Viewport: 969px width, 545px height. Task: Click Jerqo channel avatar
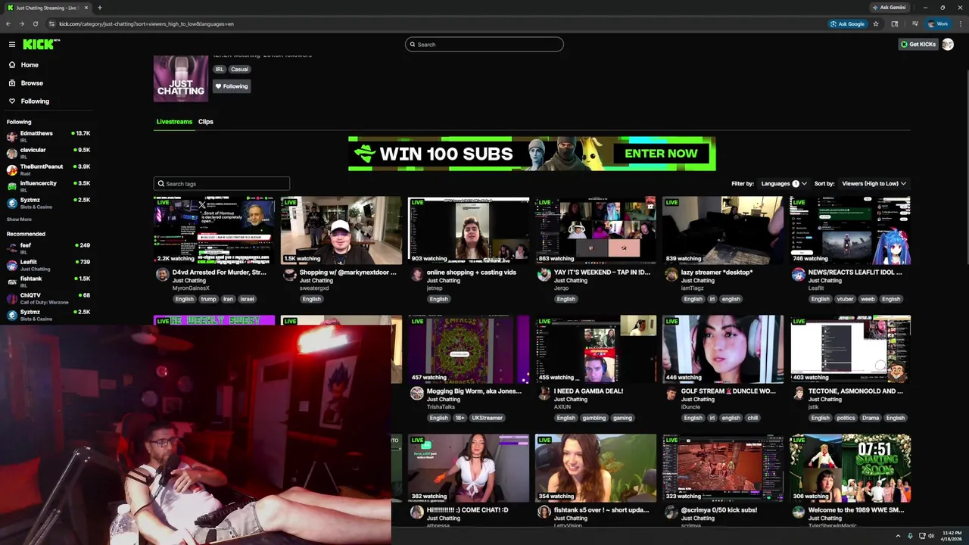click(544, 274)
